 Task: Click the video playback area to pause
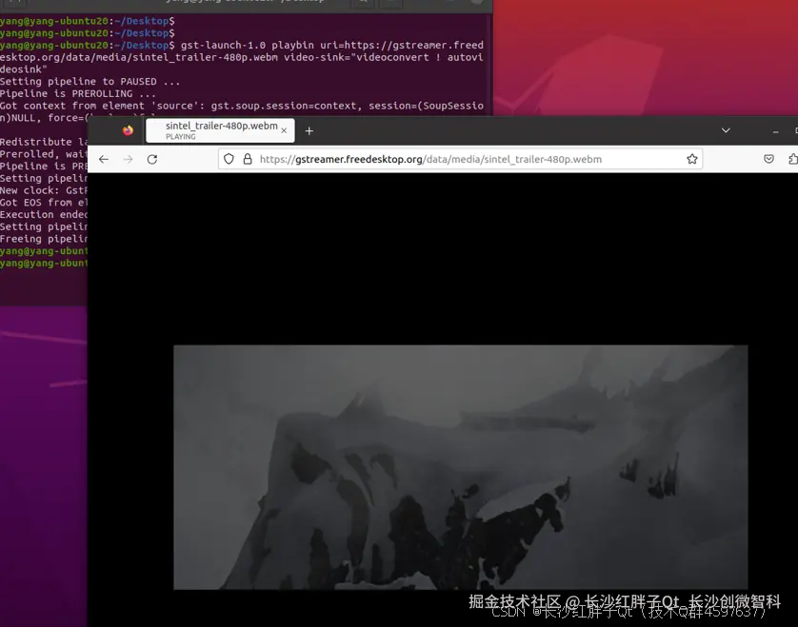pyautogui.click(x=461, y=466)
